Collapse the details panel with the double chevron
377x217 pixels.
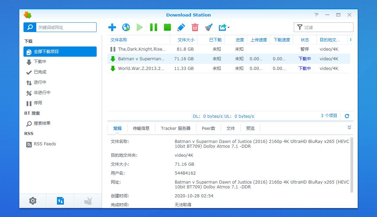tap(349, 127)
